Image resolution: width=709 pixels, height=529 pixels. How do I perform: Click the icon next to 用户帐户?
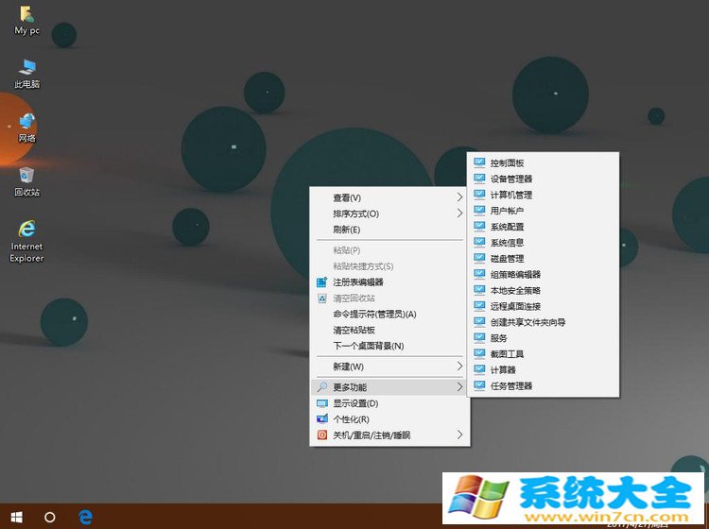pyautogui.click(x=479, y=211)
